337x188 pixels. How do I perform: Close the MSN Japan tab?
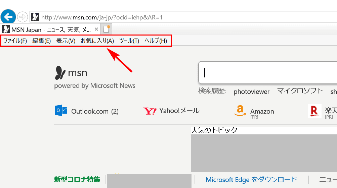tap(96, 29)
